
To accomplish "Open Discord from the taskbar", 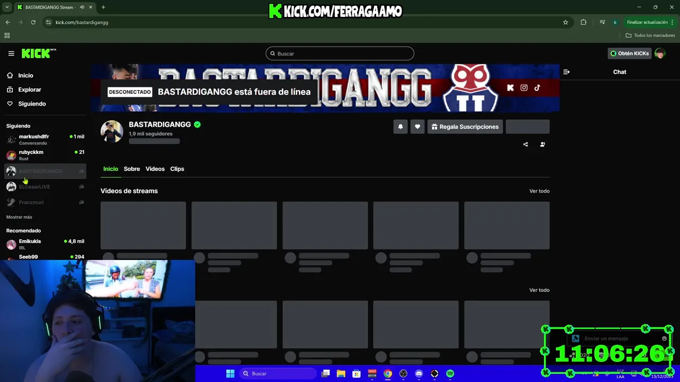I will tap(419, 374).
